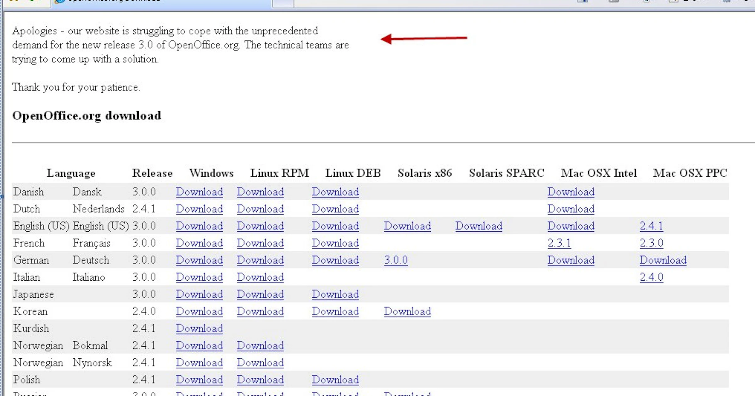This screenshot has width=755, height=396.
Task: Get Japanese Linux DEB download
Action: coord(335,294)
